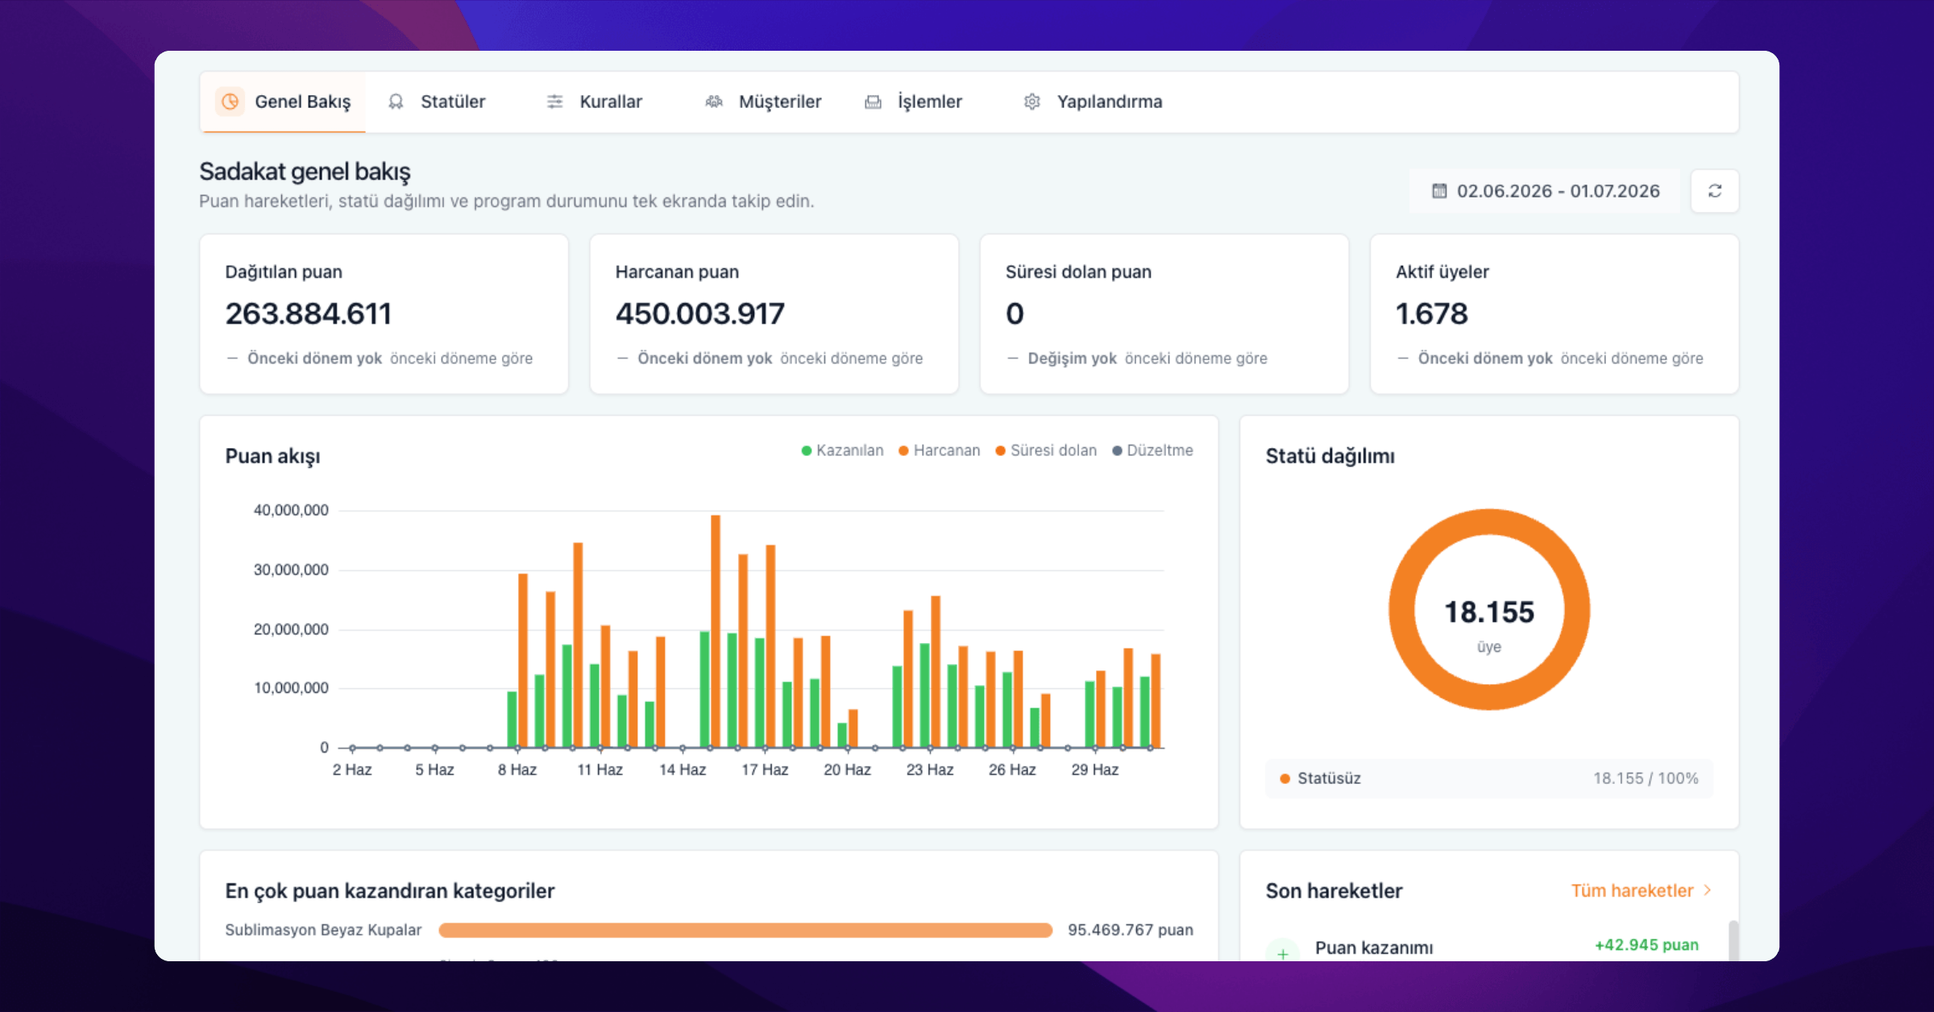Click the İşlemler tab icon
This screenshot has width=1934, height=1012.
point(873,102)
